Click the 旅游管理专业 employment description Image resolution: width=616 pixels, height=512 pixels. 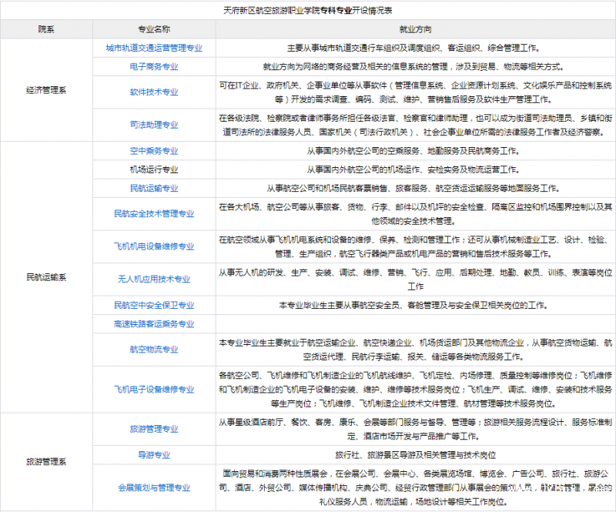point(415,429)
